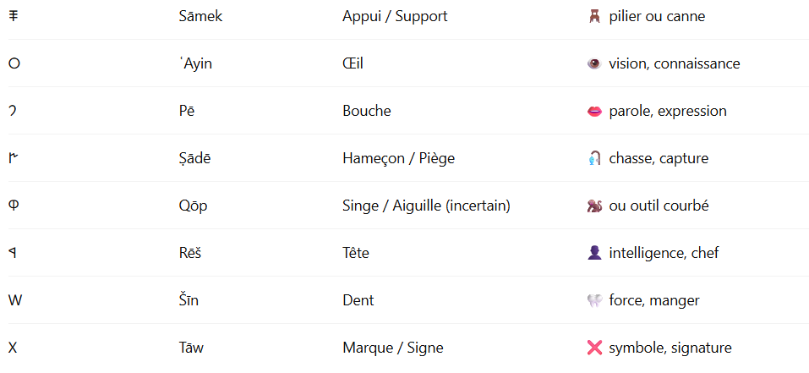Click the Marque / Signe cell
This screenshot has height=373, width=809.
click(392, 348)
